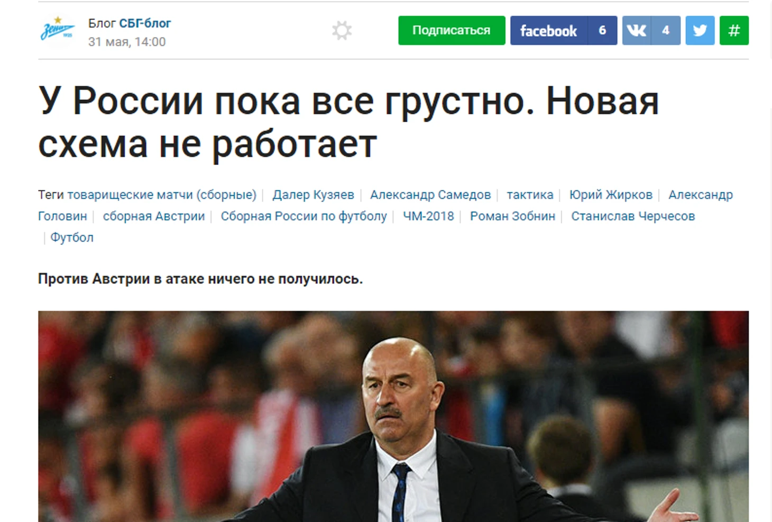Image resolution: width=772 pixels, height=522 pixels.
Task: Open the ЧМ-2018 tag
Action: pyautogui.click(x=428, y=216)
